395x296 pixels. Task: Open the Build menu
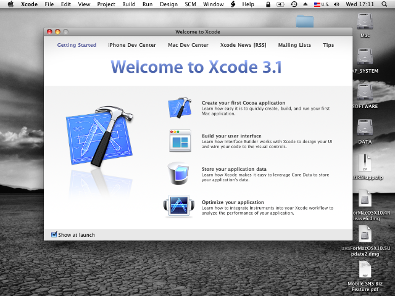pos(129,4)
